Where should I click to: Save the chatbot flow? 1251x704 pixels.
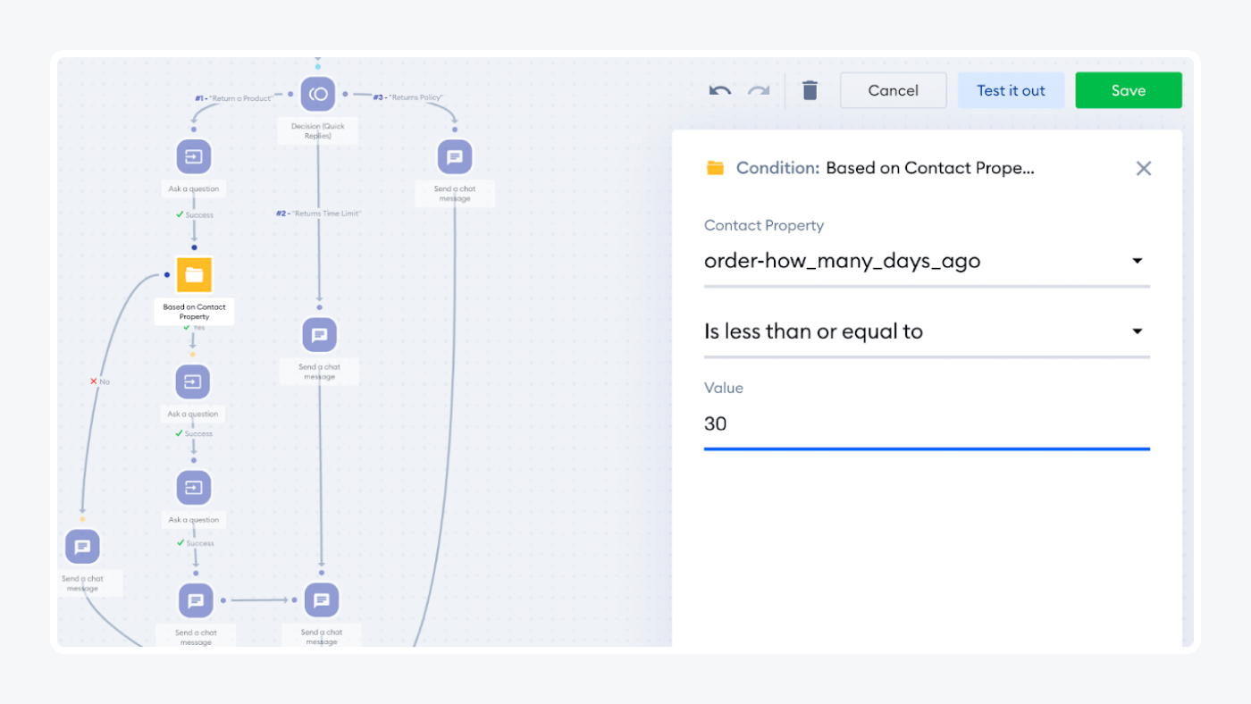(1128, 90)
